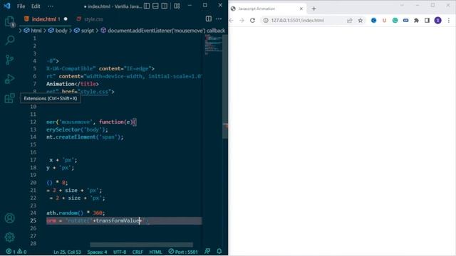
Task: Open the Extensions puzzle menu in browser
Action: (x=416, y=21)
